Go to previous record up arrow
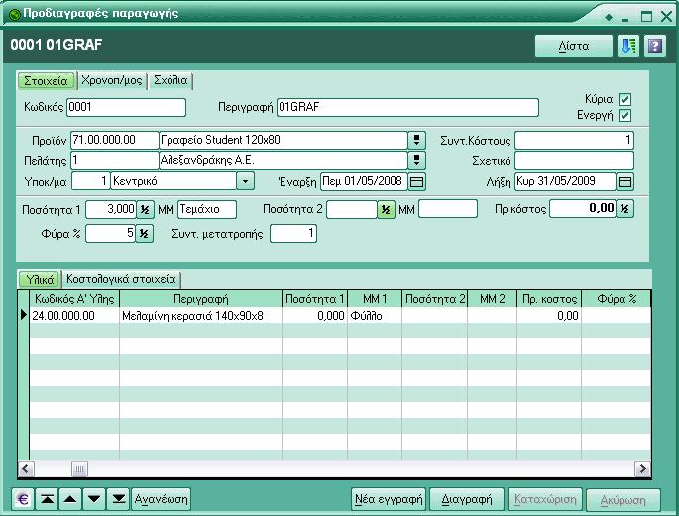This screenshot has width=679, height=516. coord(70,499)
